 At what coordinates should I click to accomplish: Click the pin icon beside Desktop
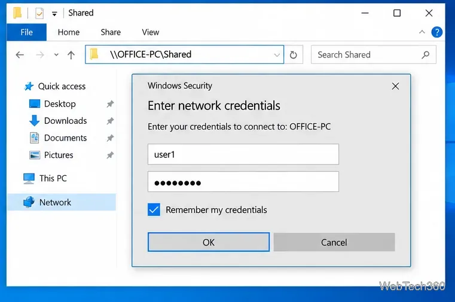coord(110,103)
